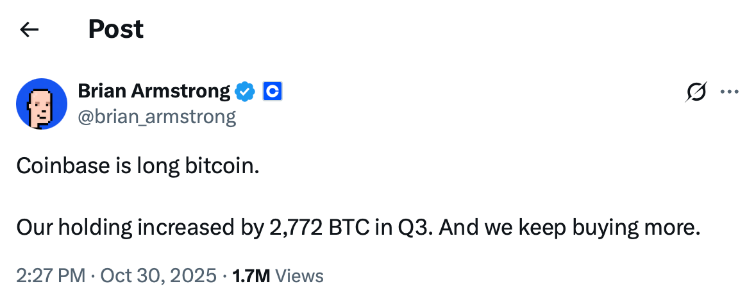Click the blue verified checkmark badge
This screenshot has width=756, height=304.
(244, 92)
